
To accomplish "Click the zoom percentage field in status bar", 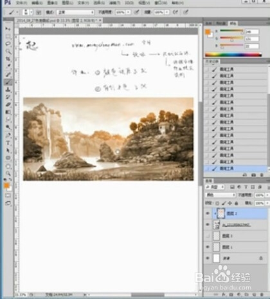I will pos(21,295).
